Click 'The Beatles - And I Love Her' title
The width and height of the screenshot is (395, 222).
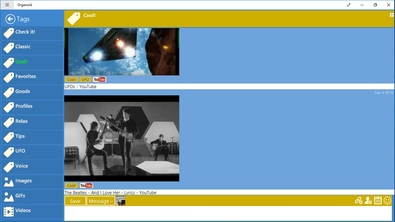click(x=110, y=193)
